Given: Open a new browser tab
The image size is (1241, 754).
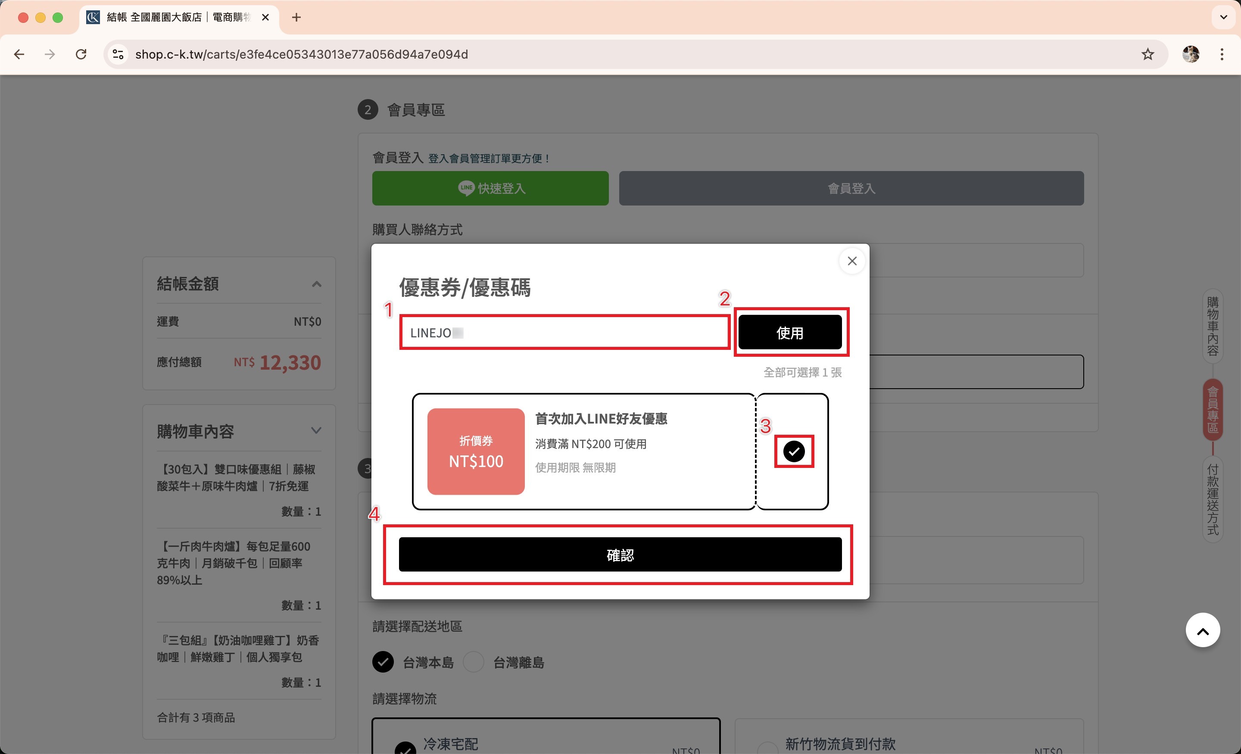Looking at the screenshot, I should (x=296, y=18).
